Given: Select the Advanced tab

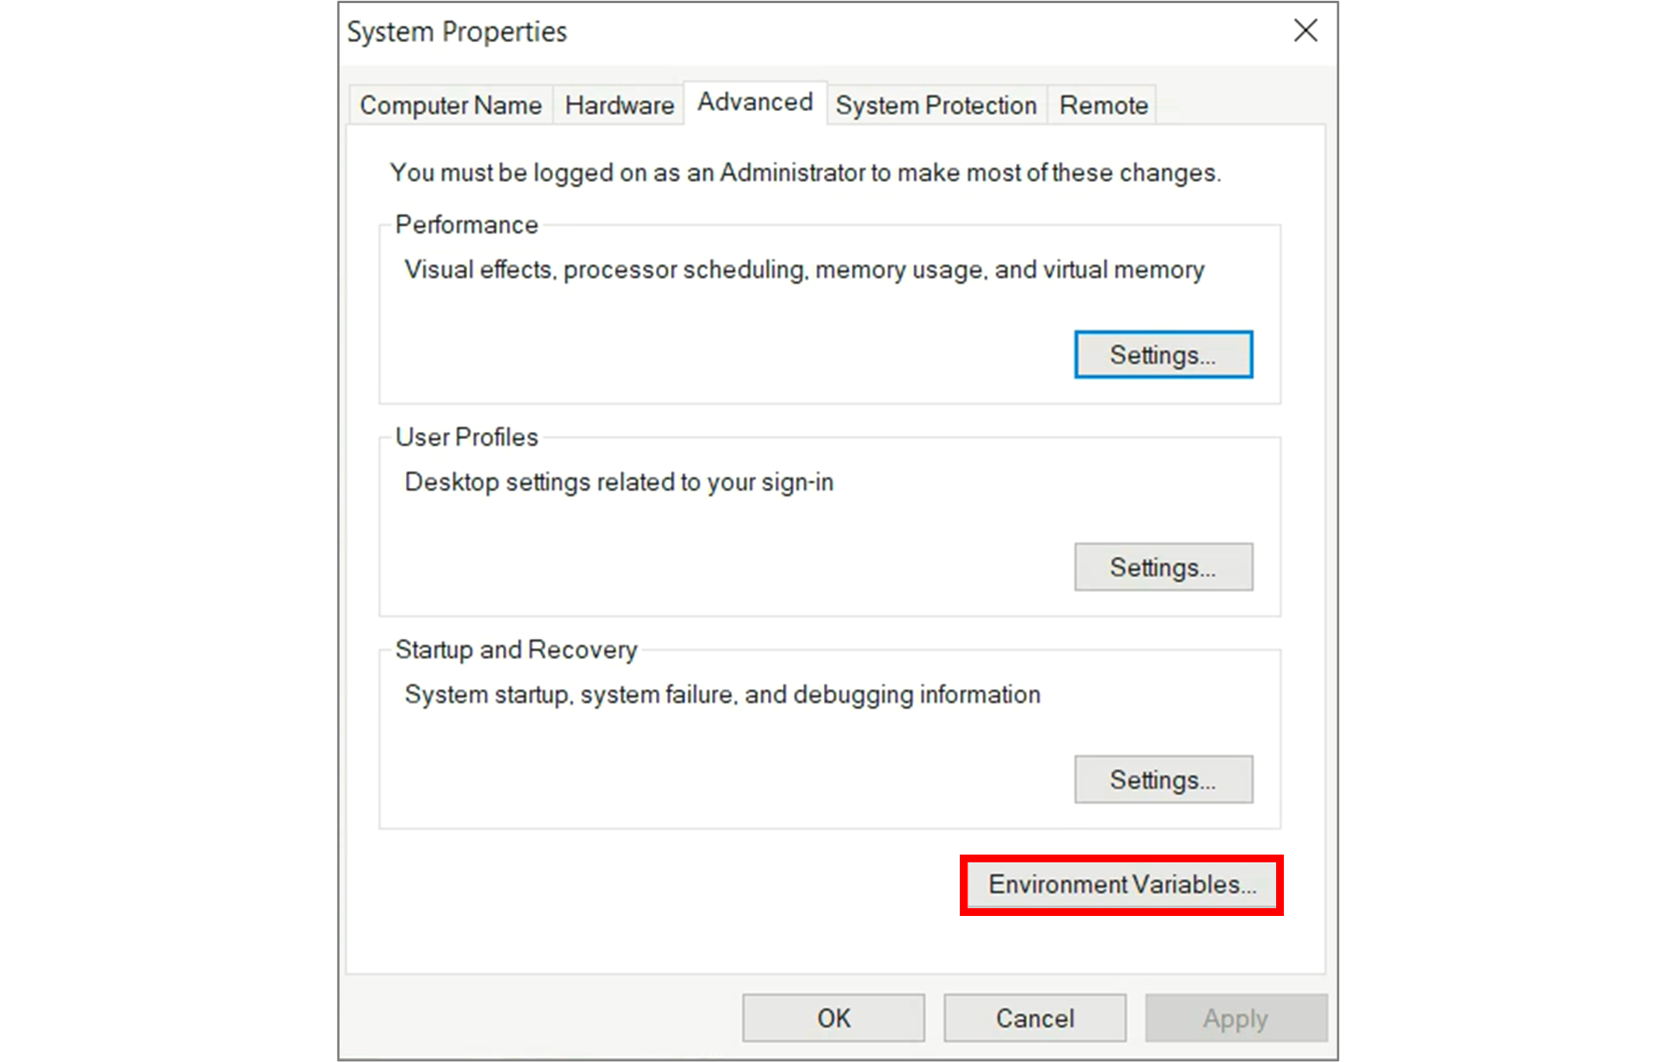Looking at the screenshot, I should tap(755, 103).
